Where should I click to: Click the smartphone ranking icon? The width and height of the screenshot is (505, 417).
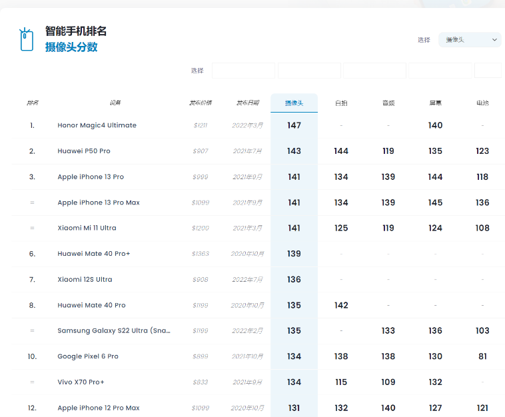(27, 39)
